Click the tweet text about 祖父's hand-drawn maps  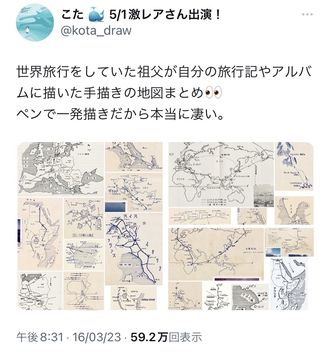[164, 93]
